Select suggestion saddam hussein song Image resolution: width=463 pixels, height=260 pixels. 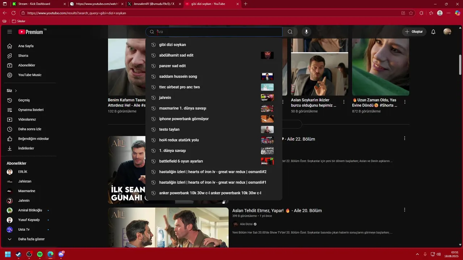click(x=214, y=77)
